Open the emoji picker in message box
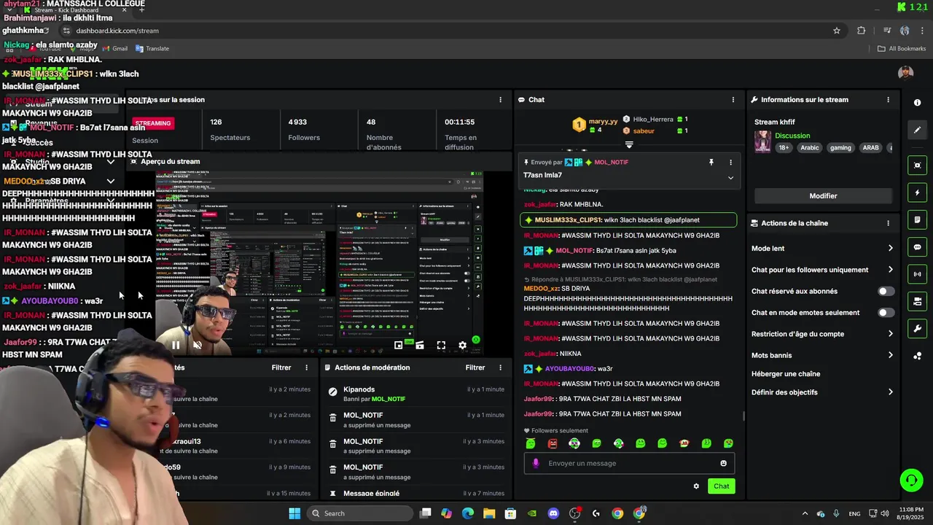933x525 pixels. coord(724,463)
